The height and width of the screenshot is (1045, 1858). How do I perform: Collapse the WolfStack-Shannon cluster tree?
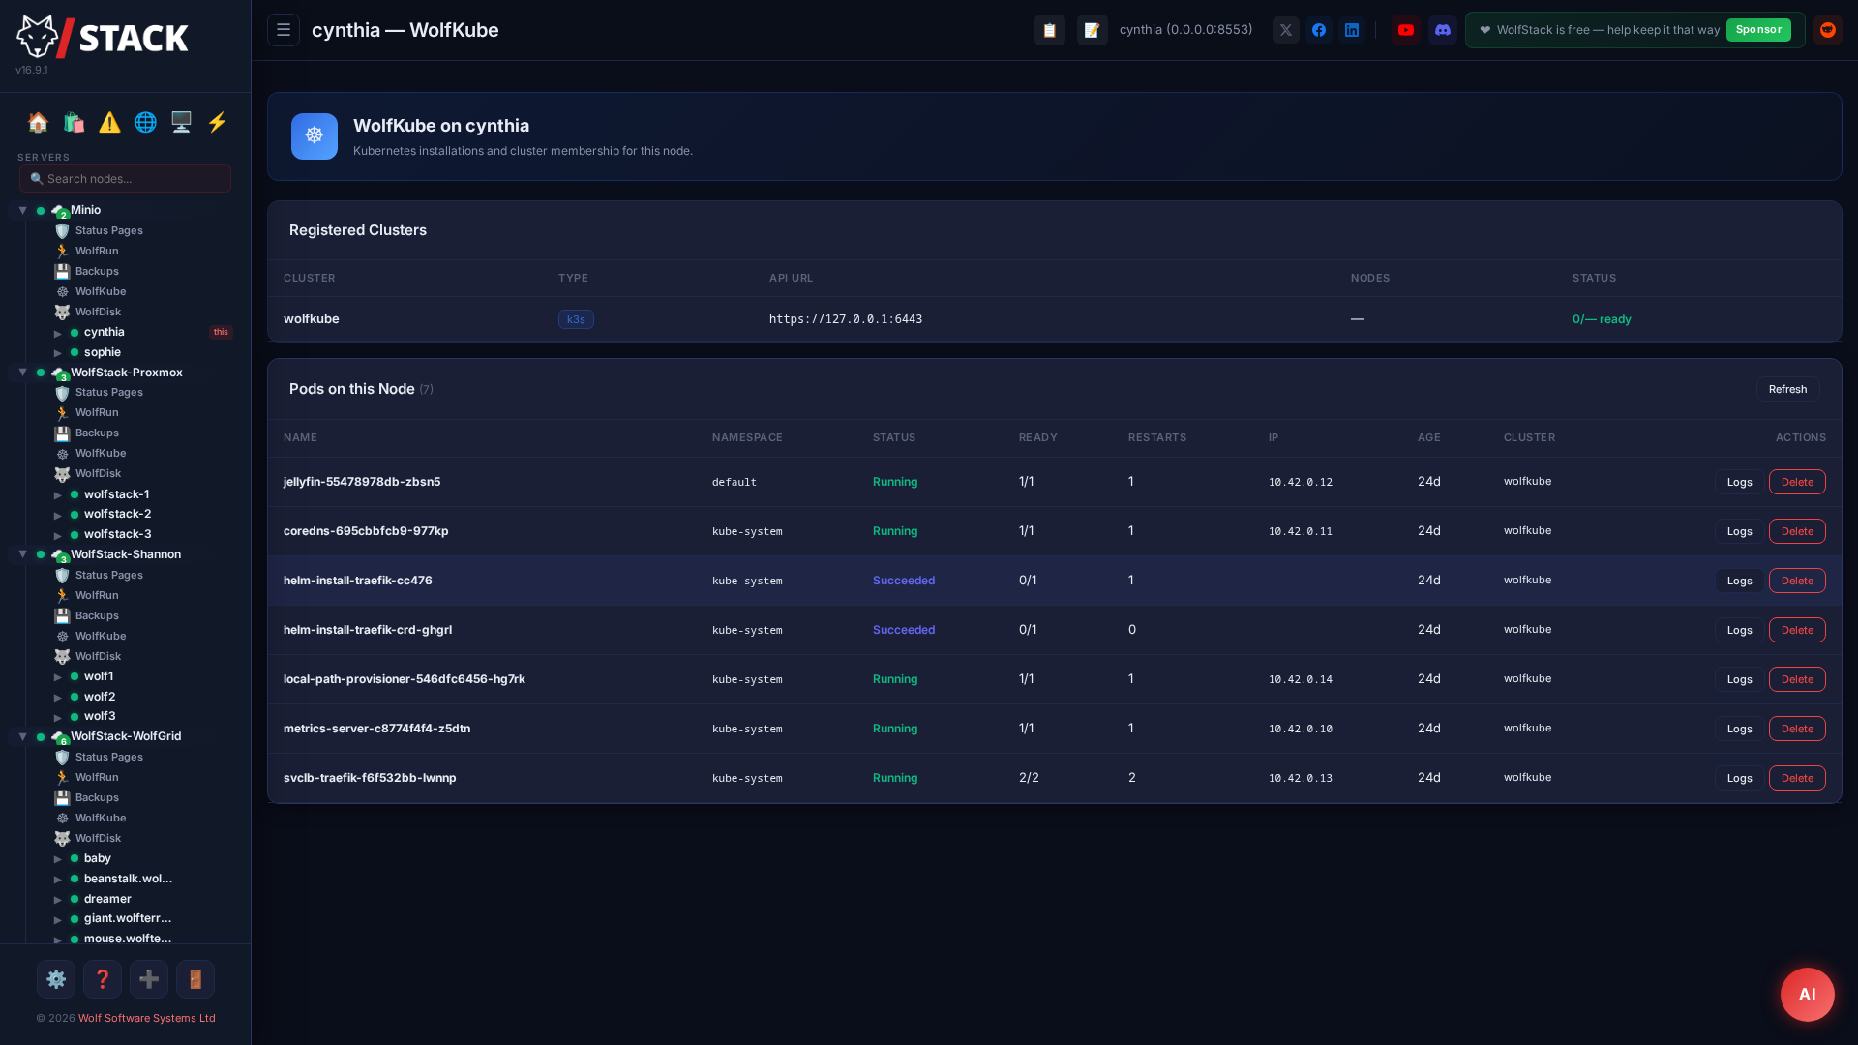pos(22,554)
